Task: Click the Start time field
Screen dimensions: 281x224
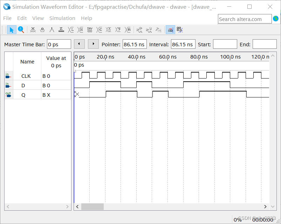Action: pos(225,44)
